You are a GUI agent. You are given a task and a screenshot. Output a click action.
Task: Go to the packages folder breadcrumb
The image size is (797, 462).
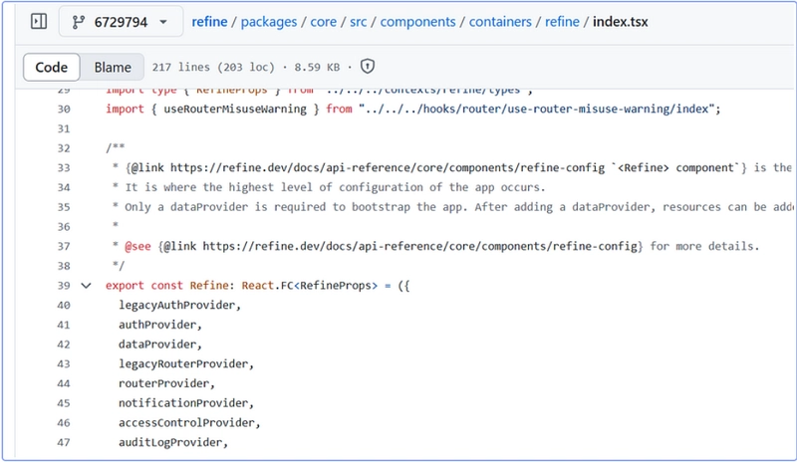click(x=269, y=22)
